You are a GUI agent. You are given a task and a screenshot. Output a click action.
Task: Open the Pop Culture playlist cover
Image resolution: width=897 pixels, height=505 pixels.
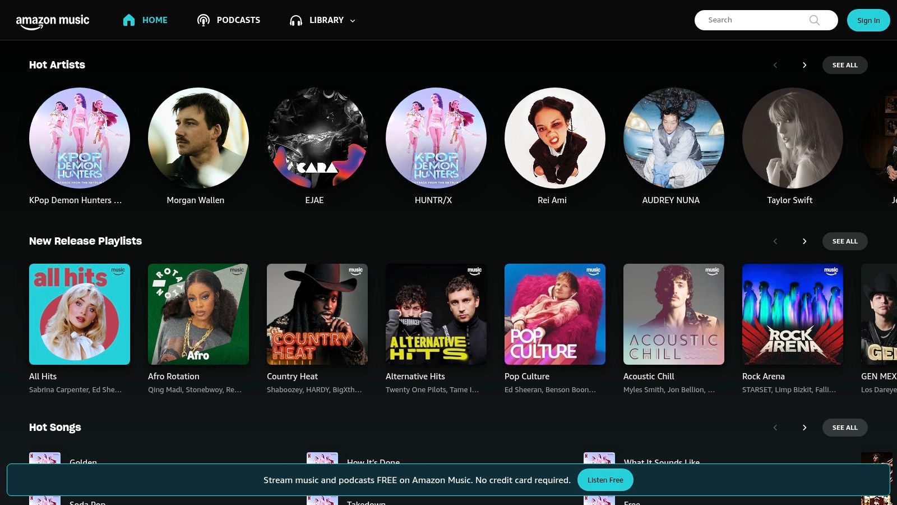(555, 314)
